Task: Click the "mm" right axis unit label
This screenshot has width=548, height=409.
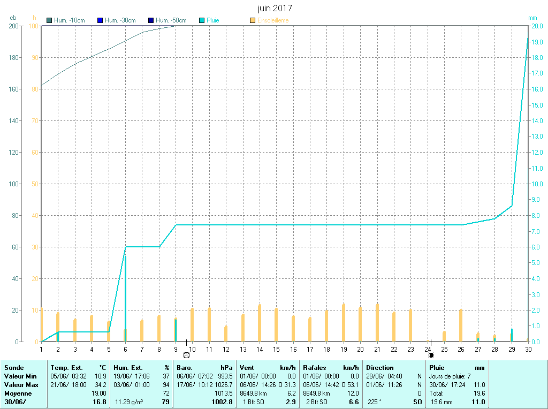Action: [x=532, y=18]
